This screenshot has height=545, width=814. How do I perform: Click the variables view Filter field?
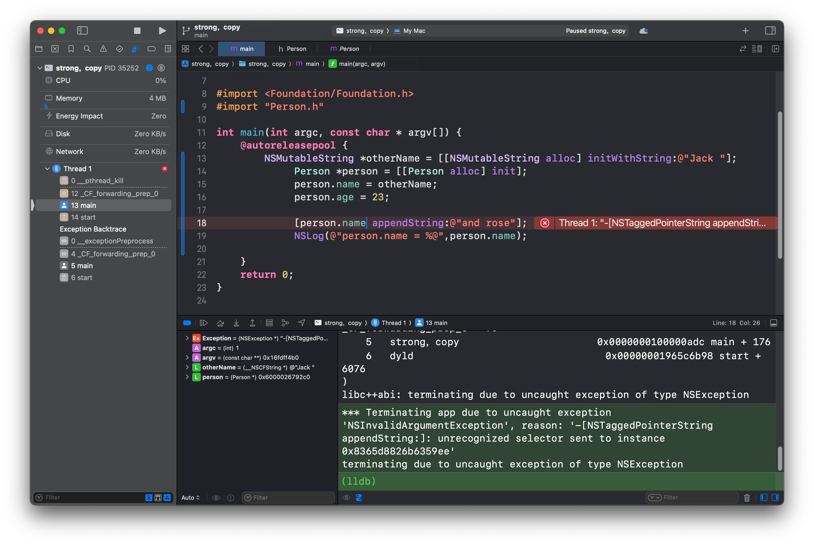pyautogui.click(x=288, y=498)
